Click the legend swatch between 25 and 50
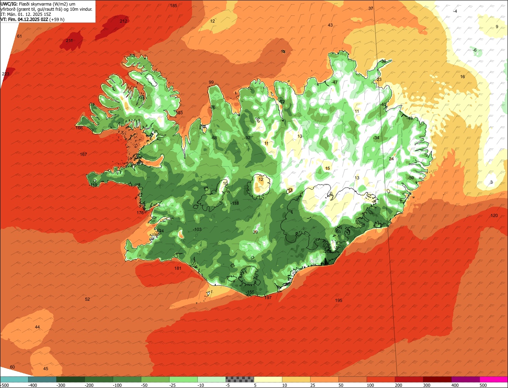508x388 pixels. click(x=324, y=379)
